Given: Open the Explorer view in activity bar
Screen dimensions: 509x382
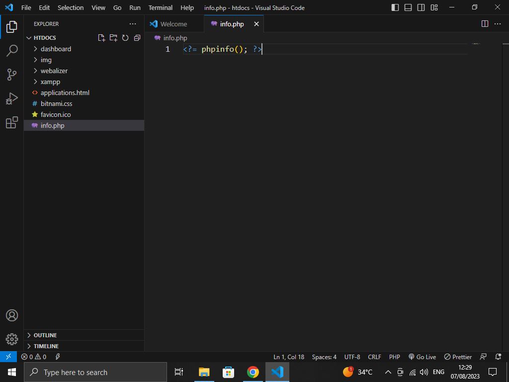Looking at the screenshot, I should [x=12, y=27].
